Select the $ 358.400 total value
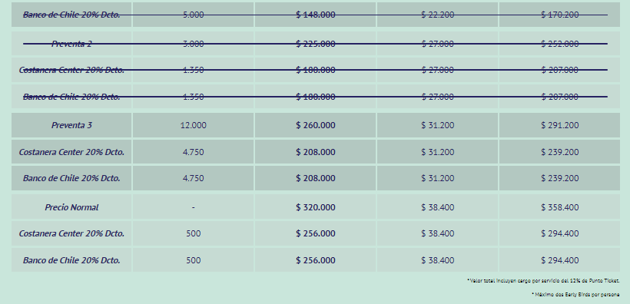 (x=559, y=207)
